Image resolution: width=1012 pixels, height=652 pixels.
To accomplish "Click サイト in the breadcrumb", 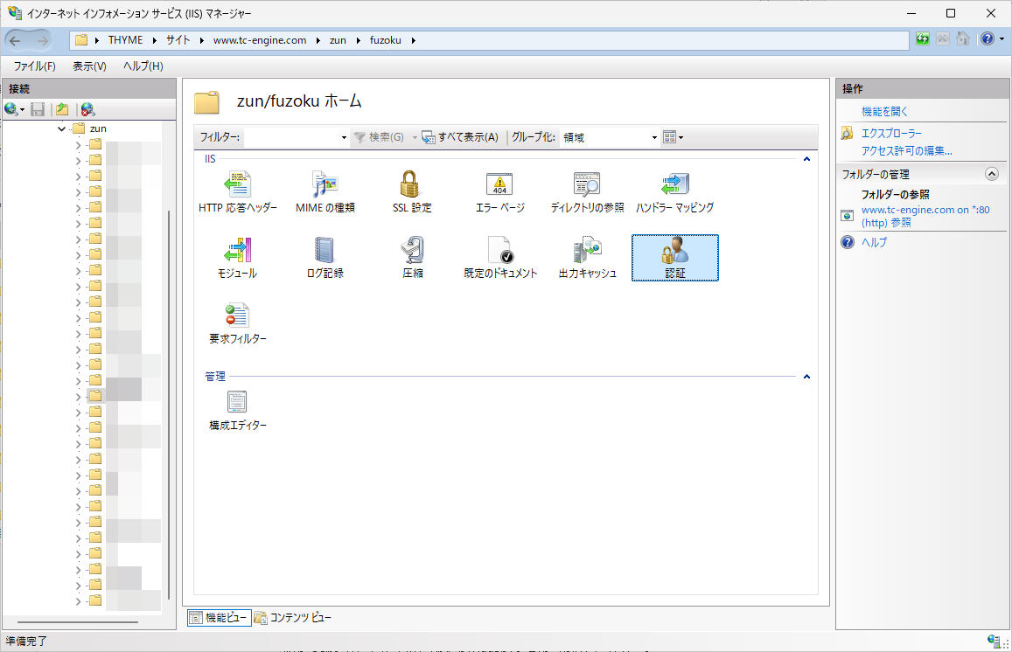I will (178, 40).
